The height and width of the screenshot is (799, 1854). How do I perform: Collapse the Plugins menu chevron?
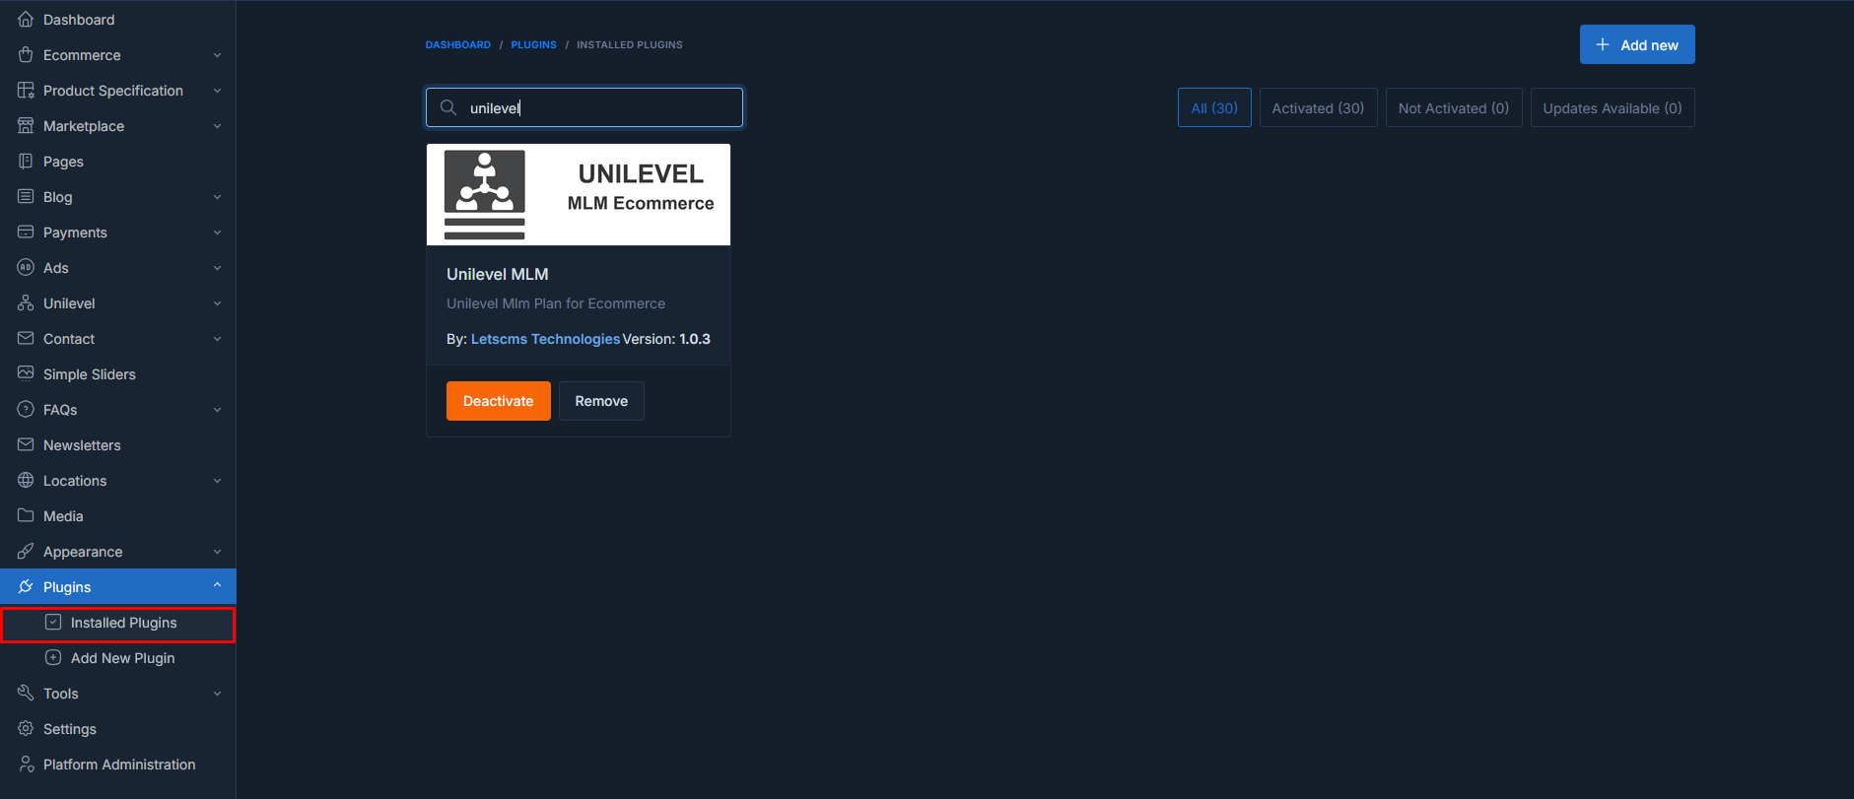(217, 586)
